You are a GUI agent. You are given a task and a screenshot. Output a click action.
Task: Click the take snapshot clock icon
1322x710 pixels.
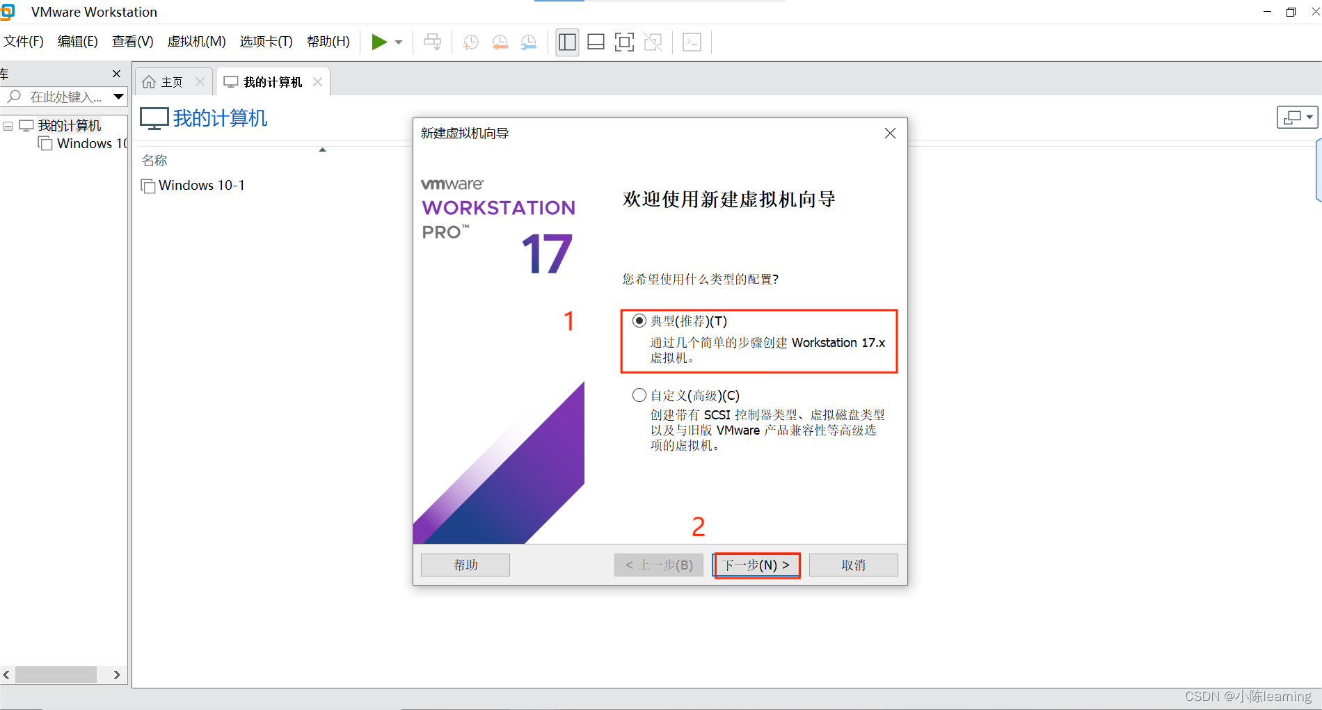(x=471, y=42)
